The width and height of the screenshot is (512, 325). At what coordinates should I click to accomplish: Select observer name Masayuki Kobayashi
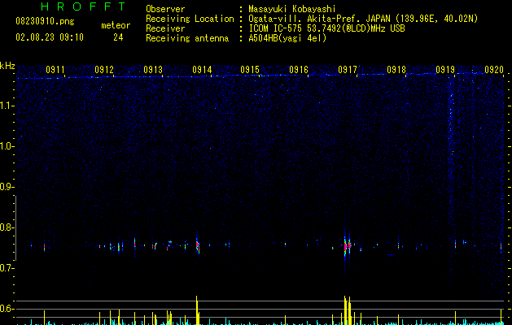click(292, 9)
